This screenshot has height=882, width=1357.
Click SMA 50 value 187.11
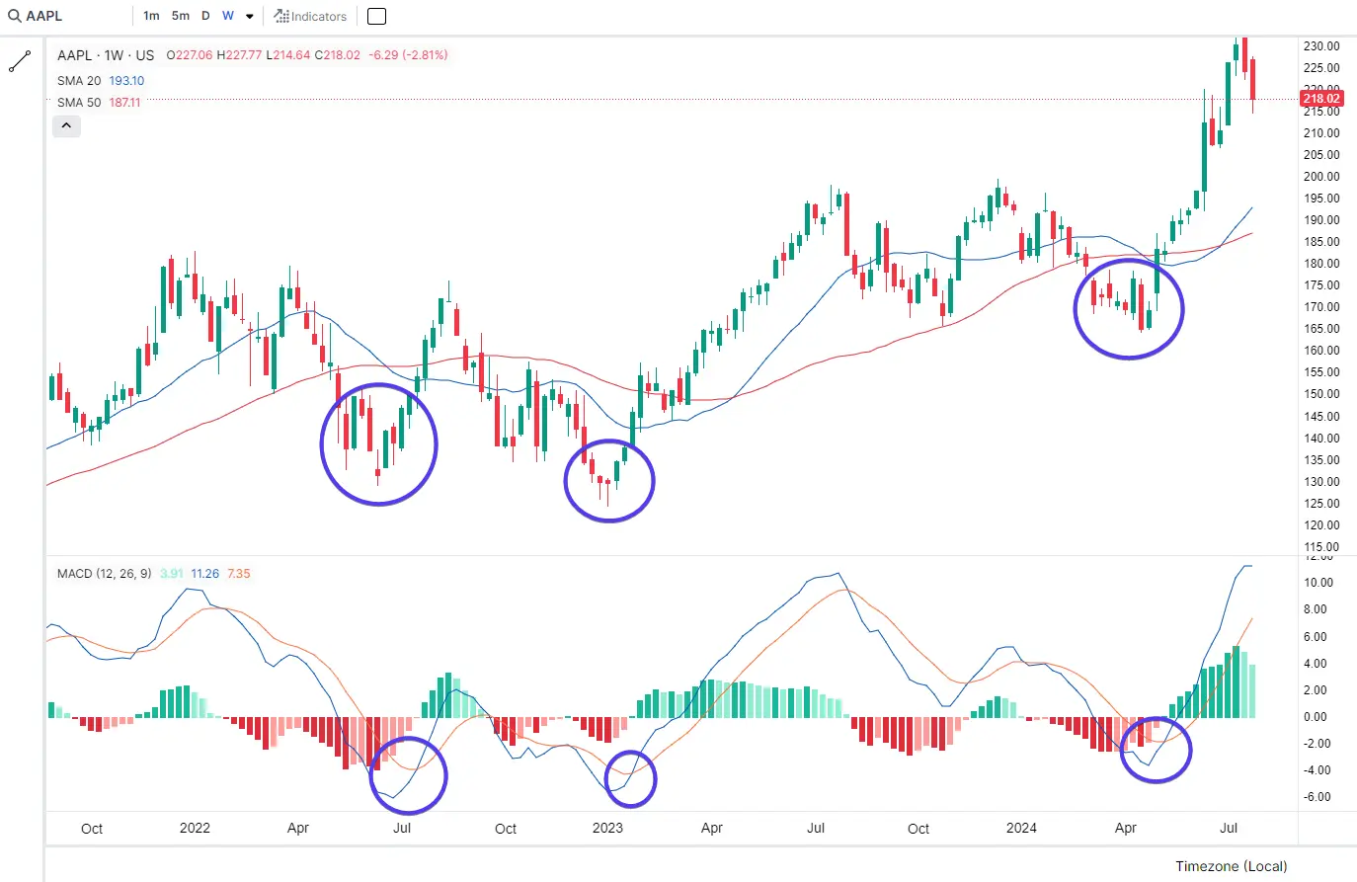[124, 103]
